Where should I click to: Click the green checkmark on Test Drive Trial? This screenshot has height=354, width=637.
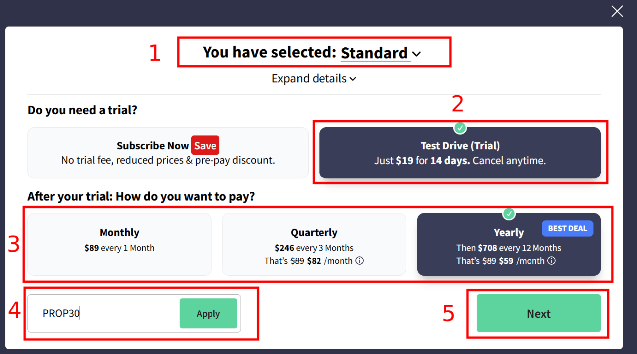[x=460, y=128]
